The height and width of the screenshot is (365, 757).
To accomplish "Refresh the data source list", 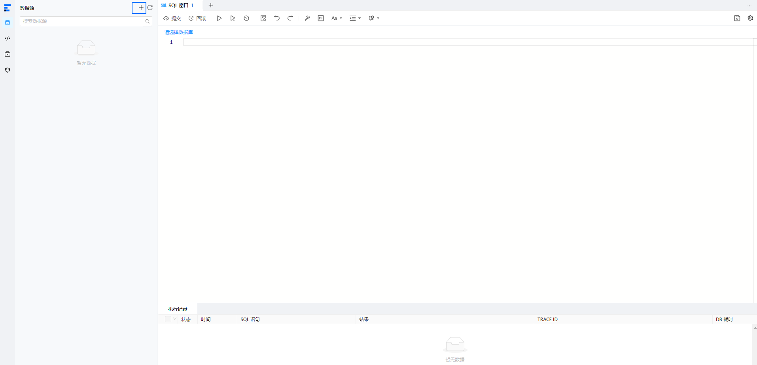I will click(150, 8).
